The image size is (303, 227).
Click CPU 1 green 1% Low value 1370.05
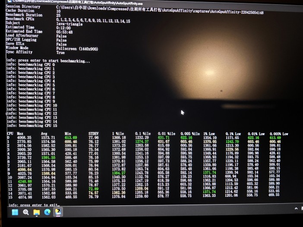pyautogui.click(x=210, y=142)
